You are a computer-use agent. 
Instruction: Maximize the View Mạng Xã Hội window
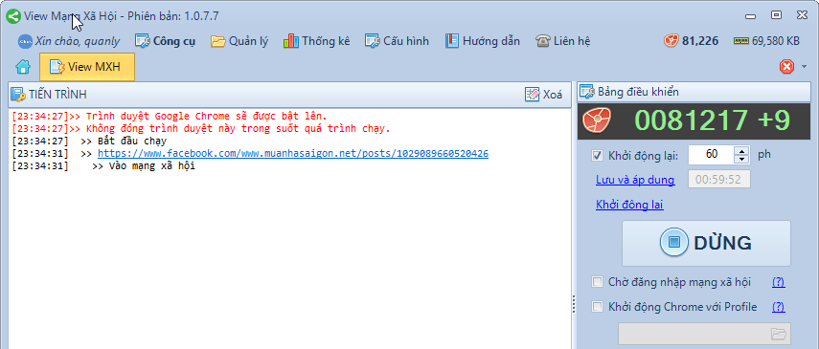click(x=777, y=15)
